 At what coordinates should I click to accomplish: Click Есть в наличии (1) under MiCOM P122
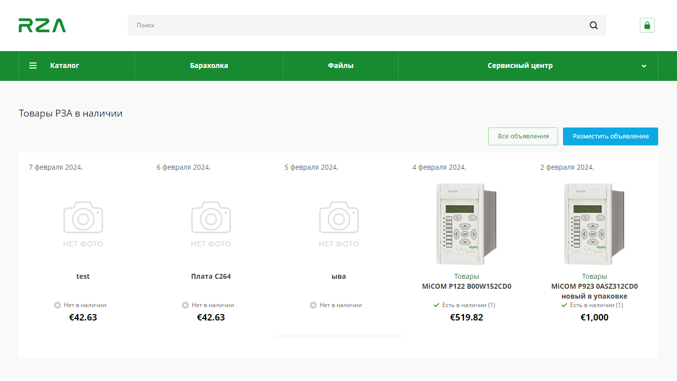click(469, 305)
